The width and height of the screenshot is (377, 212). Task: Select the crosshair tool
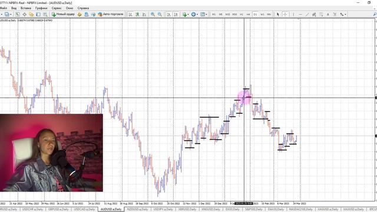pyautogui.click(x=285, y=14)
